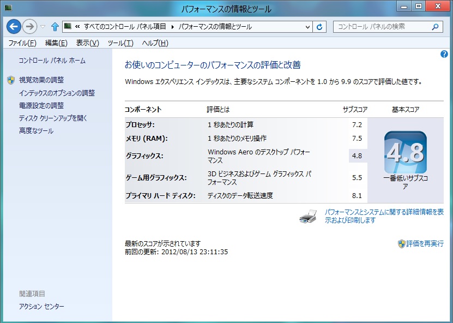Screen dimensions: 453x323
Task: Go back with the blue back arrow
Action: [14, 27]
